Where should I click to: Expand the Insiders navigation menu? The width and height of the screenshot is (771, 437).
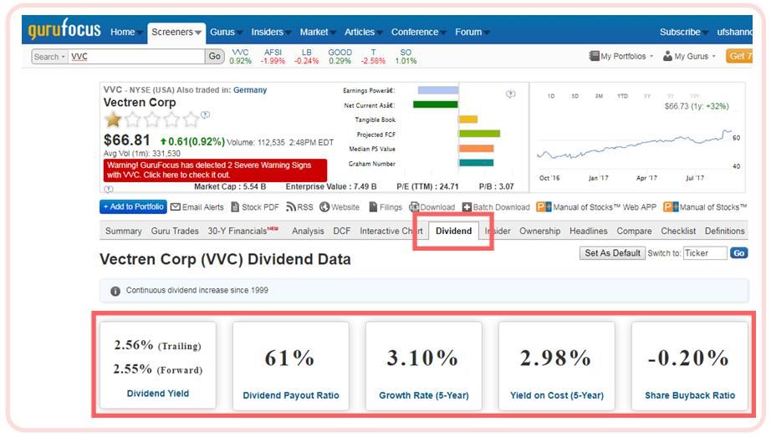click(271, 32)
